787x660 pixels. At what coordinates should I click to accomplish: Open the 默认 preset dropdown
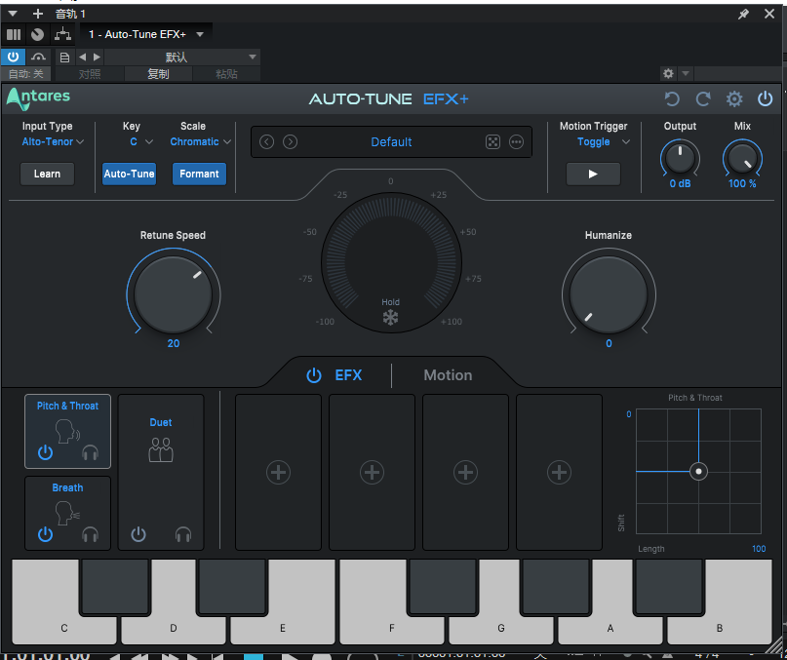click(x=182, y=58)
